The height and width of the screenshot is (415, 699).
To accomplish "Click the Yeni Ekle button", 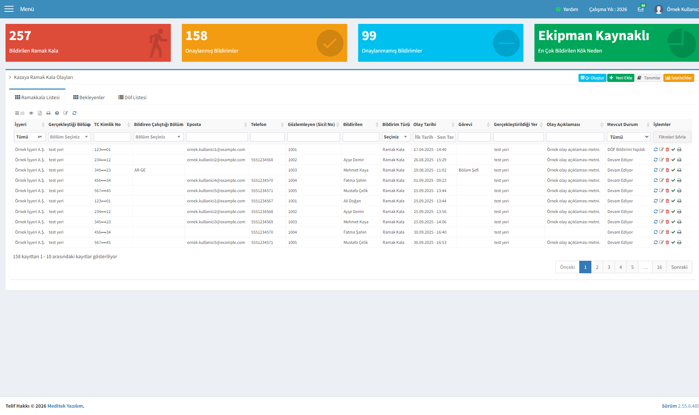I will [620, 78].
